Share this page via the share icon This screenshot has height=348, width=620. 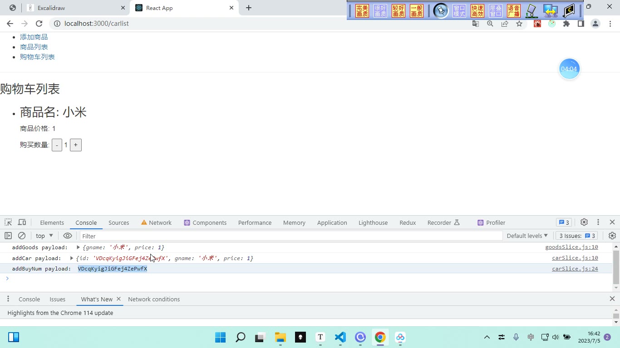505,24
